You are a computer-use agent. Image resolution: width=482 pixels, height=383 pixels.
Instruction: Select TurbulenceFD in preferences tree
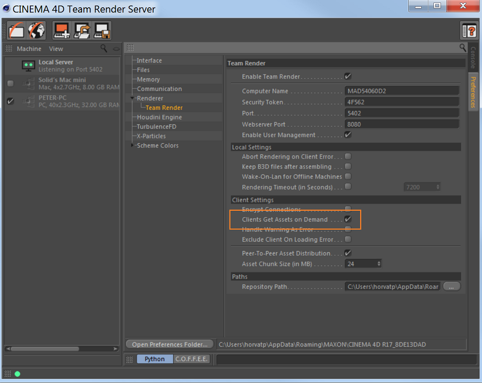tap(157, 126)
